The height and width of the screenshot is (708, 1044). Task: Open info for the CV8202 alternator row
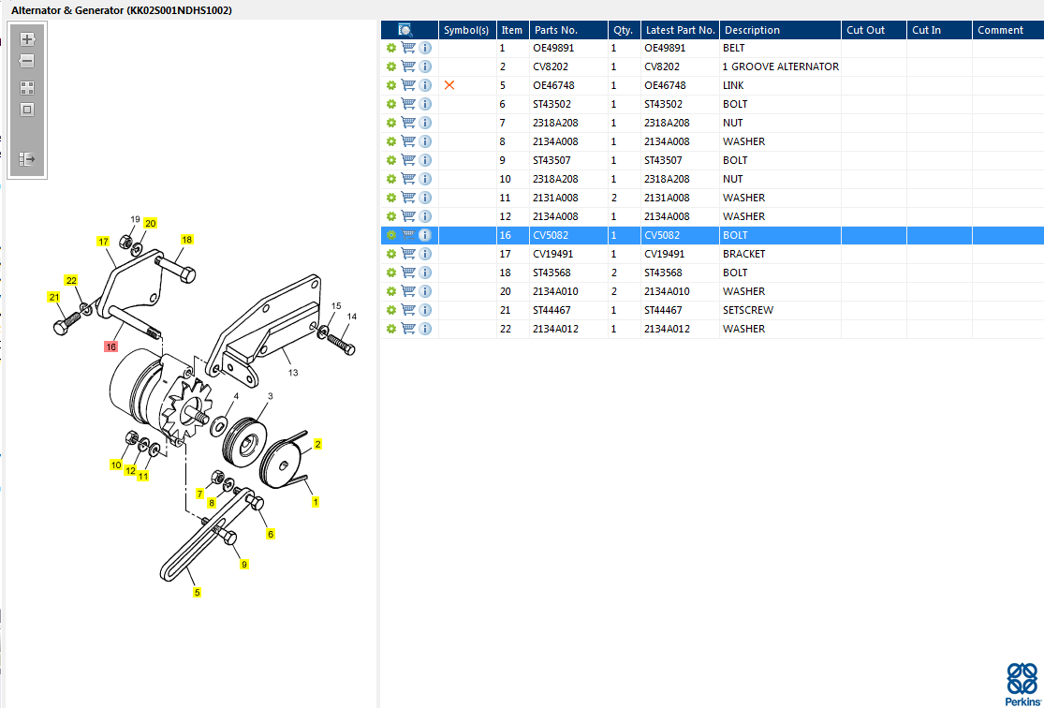point(425,66)
